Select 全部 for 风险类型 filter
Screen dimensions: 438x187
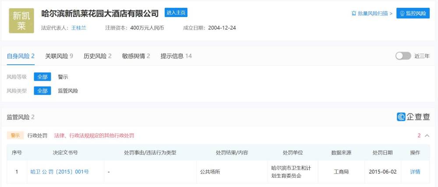[42, 90]
